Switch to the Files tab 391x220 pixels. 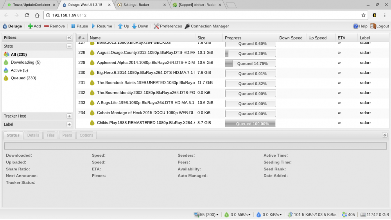point(50,135)
